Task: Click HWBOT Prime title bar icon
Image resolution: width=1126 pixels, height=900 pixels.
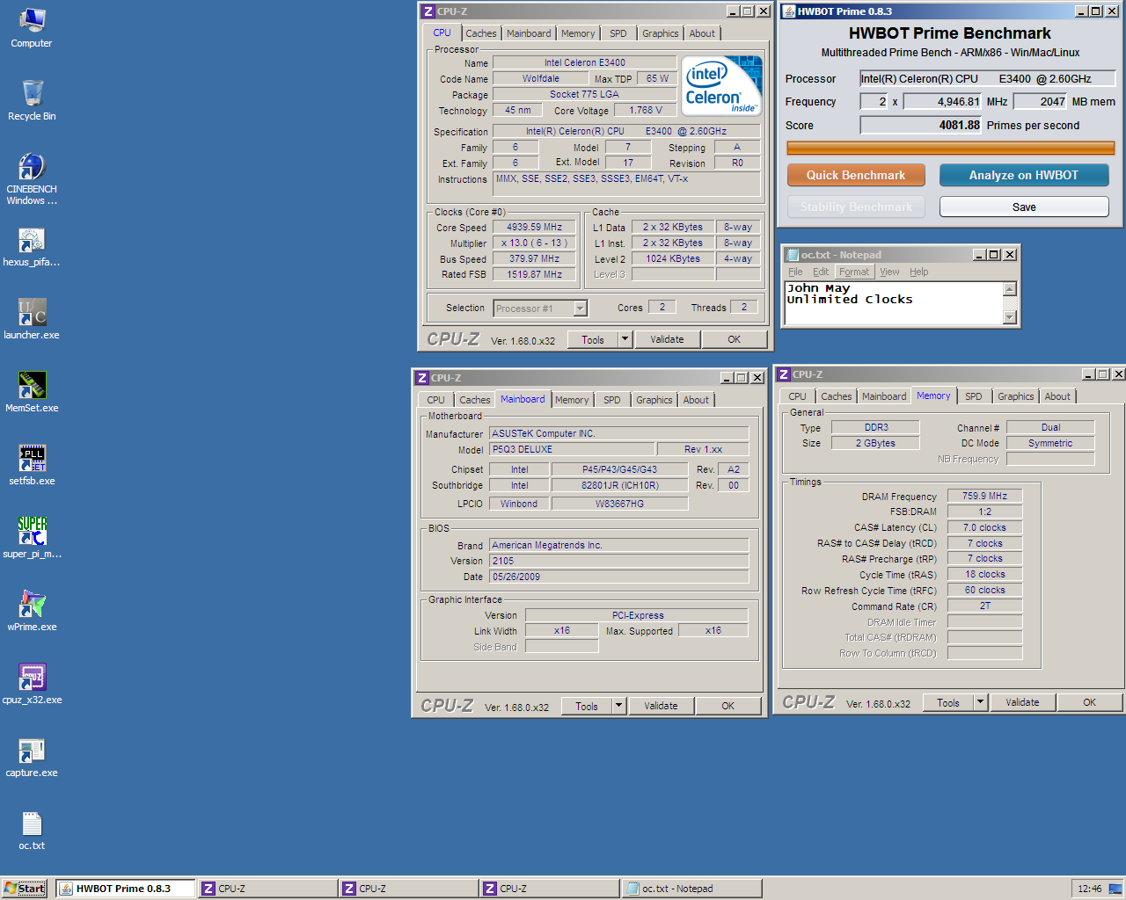Action: tap(789, 11)
